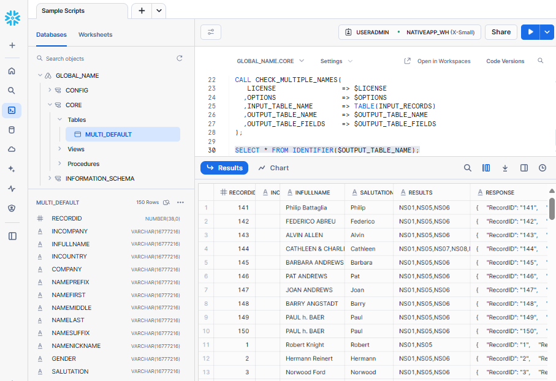Click the Create plus icon in the sidebar
This screenshot has width=556, height=381.
pyautogui.click(x=12, y=45)
